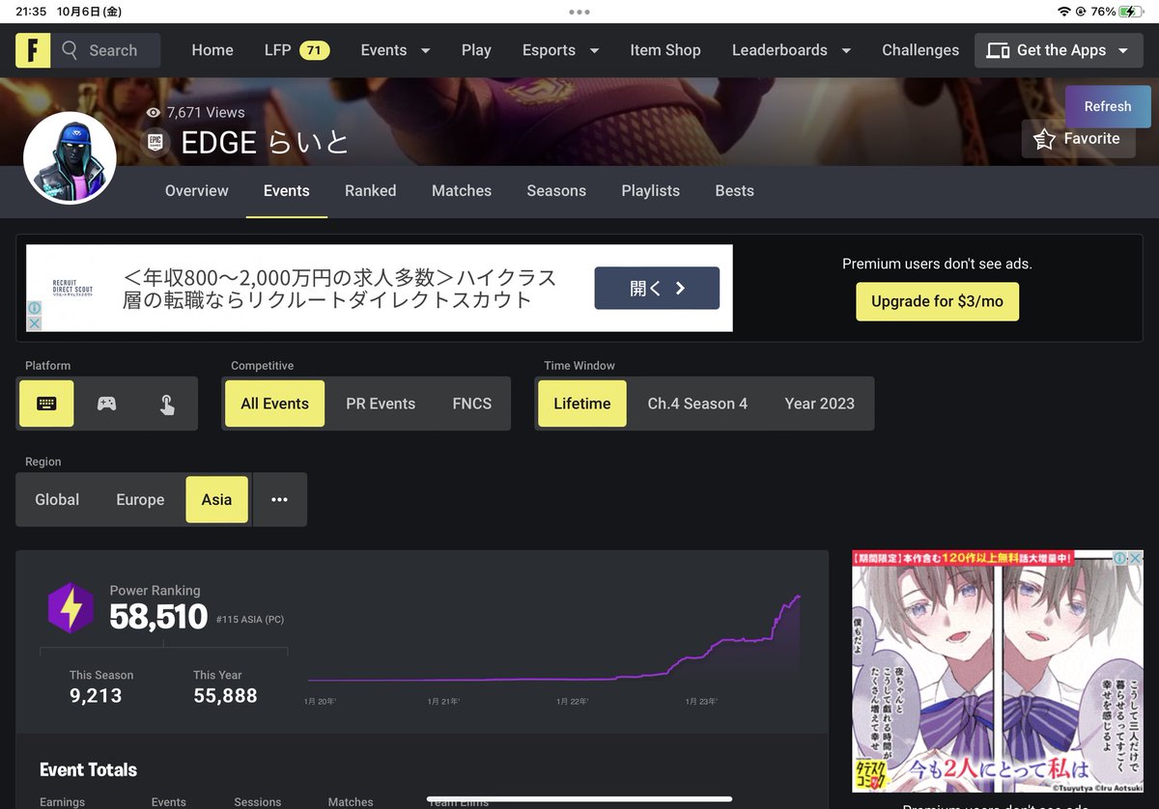
Task: Open the manga advertisement image
Action: (998, 672)
